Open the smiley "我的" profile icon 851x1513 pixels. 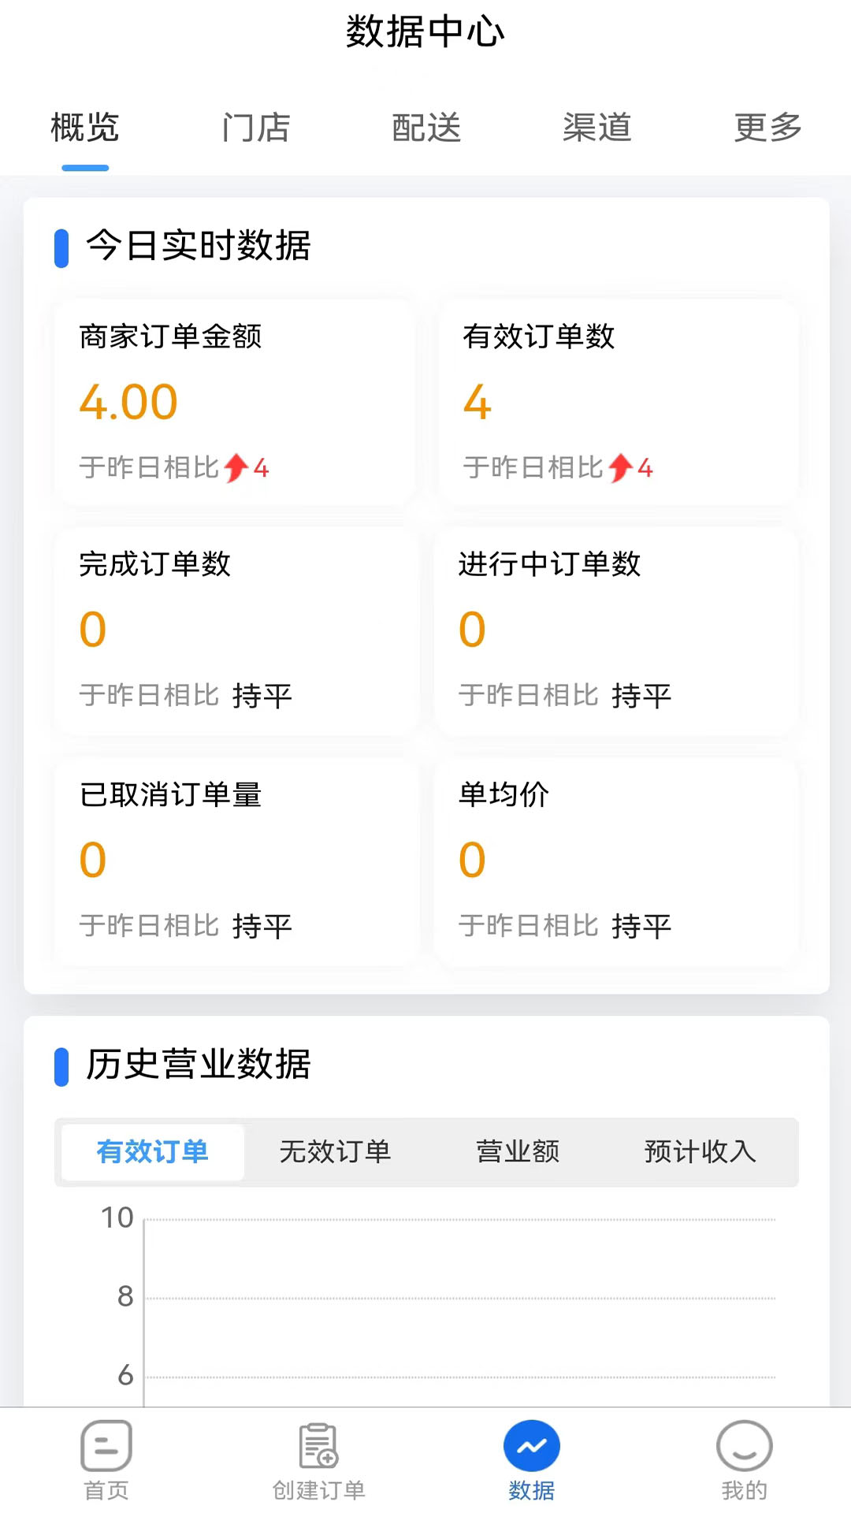click(744, 1446)
